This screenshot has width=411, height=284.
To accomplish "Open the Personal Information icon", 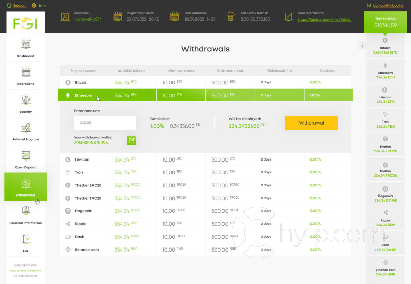I will [26, 211].
